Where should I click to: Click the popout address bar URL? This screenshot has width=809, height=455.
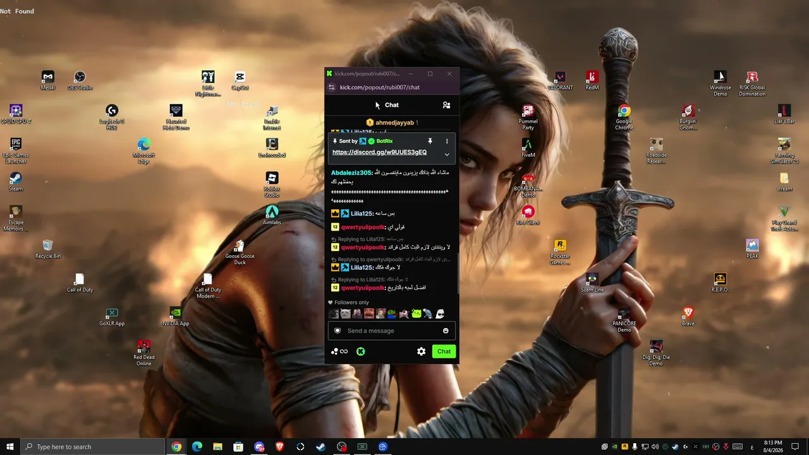click(379, 87)
